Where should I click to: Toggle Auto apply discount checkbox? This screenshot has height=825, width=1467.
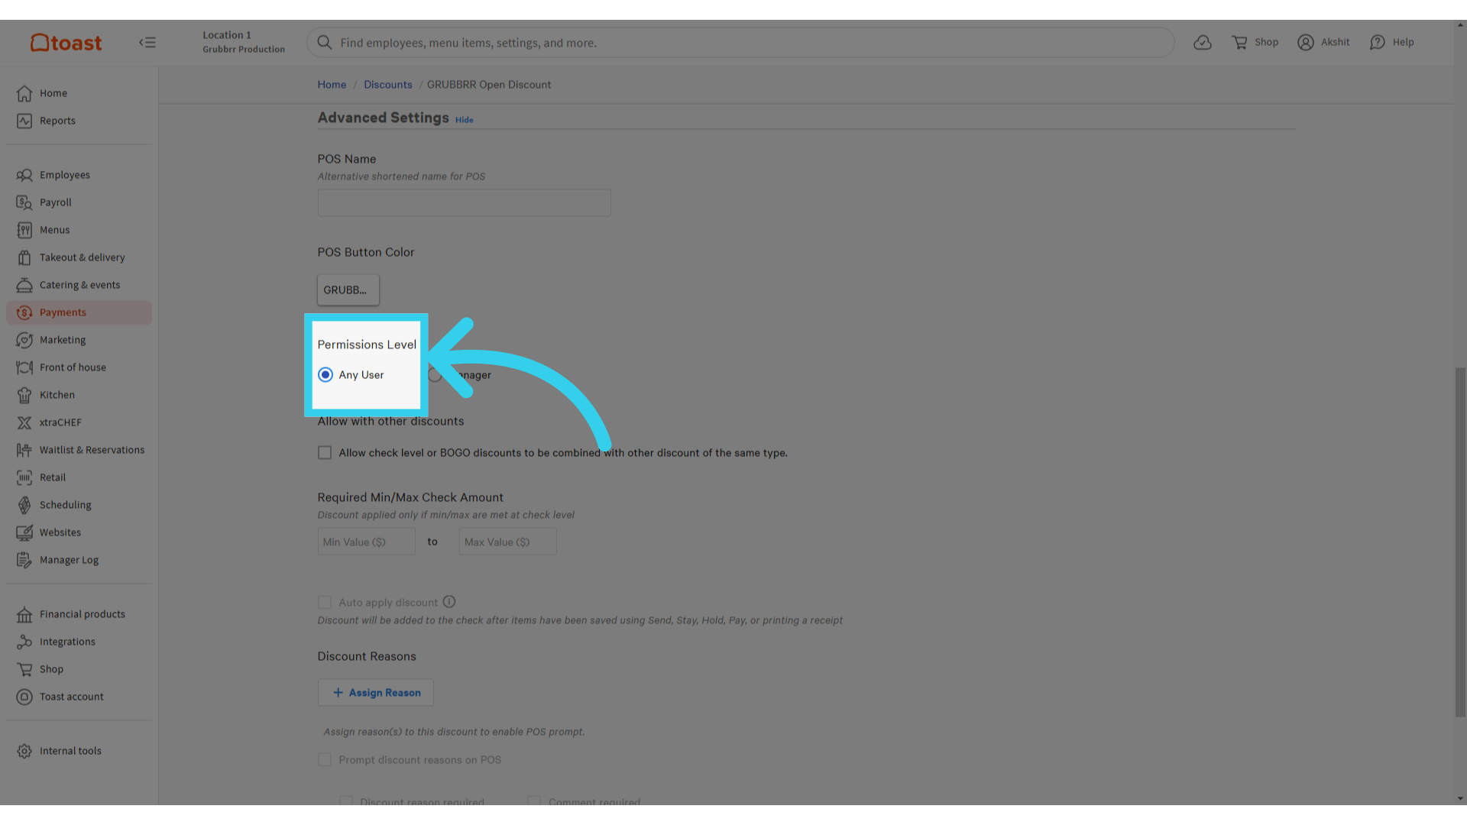point(325,603)
